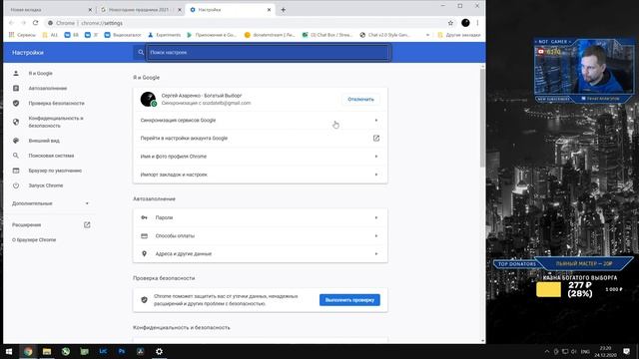Open Photoshop from the taskbar

(x=122, y=351)
